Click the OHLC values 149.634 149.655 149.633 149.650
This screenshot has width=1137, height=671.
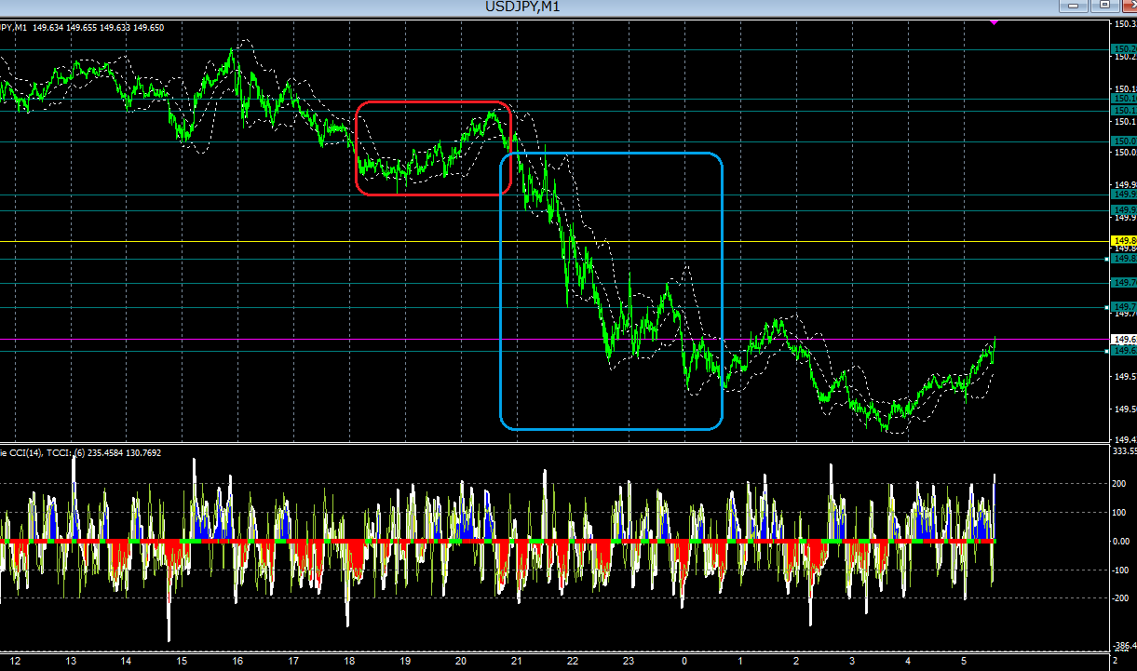[x=98, y=28]
